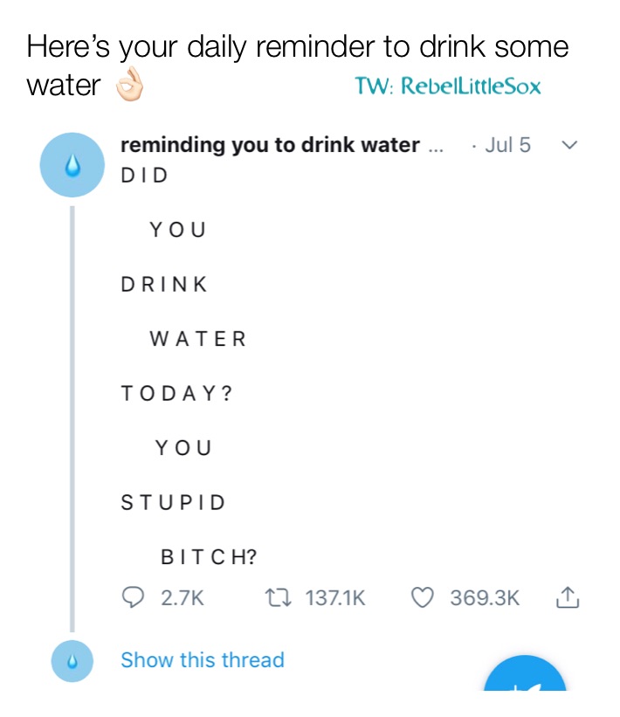Open the tweet options chevron menu
This screenshot has width=620, height=717.
click(568, 145)
